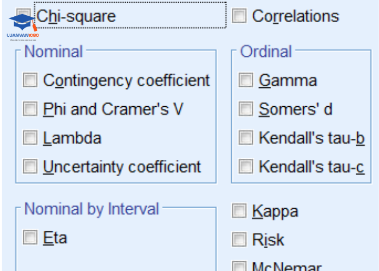
Task: Turn on the Lambda checkbox
Action: pos(30,138)
